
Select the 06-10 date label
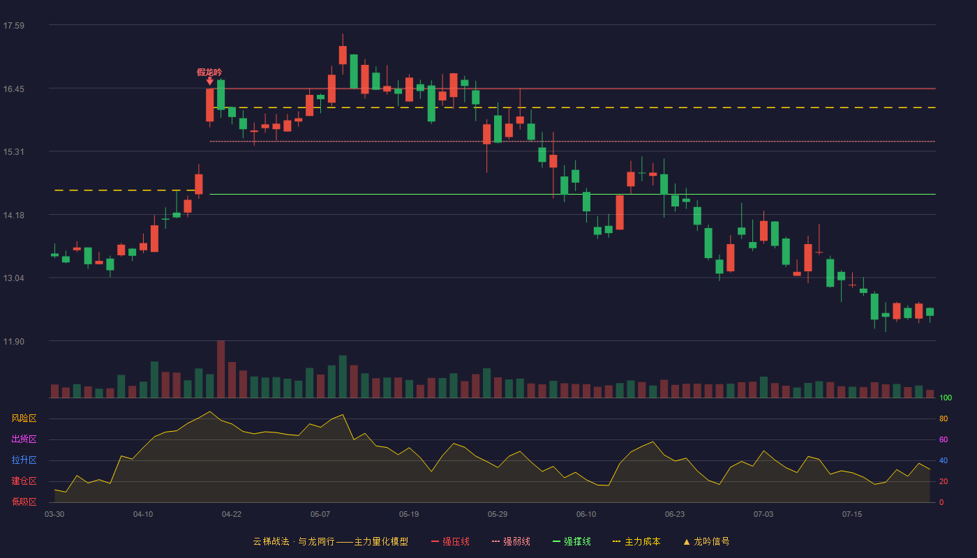click(586, 514)
